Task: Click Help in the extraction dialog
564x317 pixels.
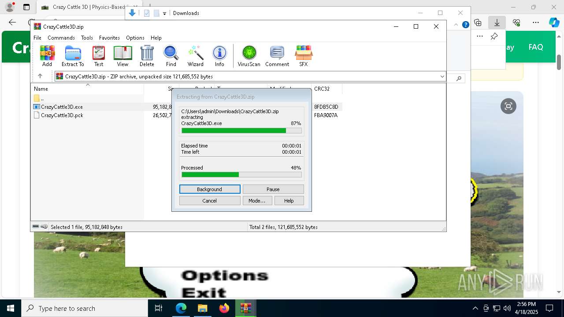Action: pyautogui.click(x=289, y=201)
